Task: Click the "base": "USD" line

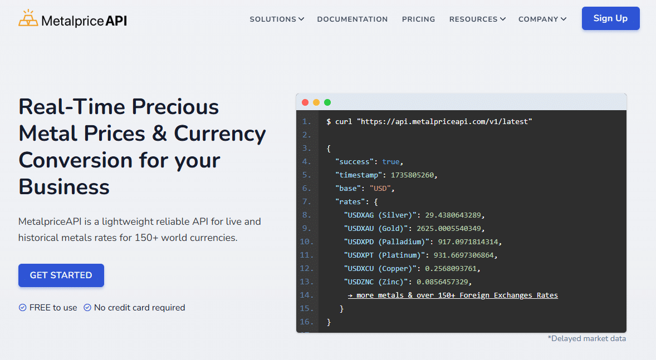Action: point(365,189)
